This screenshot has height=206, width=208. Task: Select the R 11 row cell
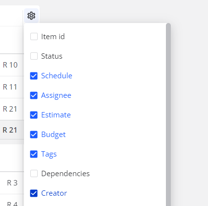(x=10, y=87)
